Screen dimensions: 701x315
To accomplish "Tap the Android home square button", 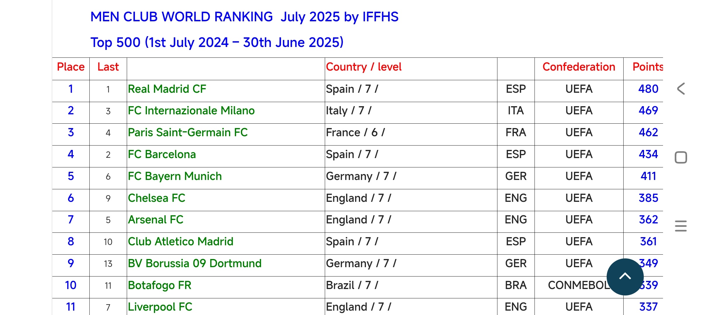I will 681,157.
